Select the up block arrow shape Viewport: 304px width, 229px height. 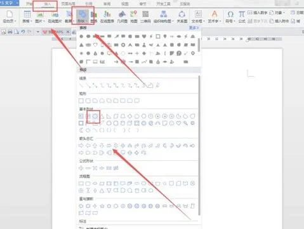point(95,146)
